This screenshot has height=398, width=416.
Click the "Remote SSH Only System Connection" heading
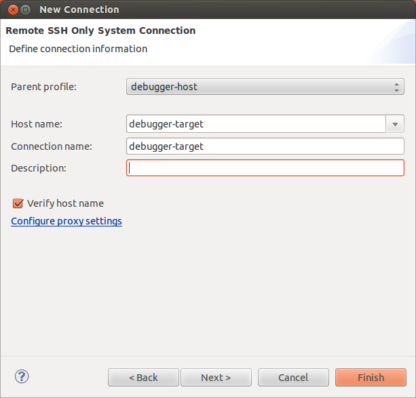click(100, 31)
